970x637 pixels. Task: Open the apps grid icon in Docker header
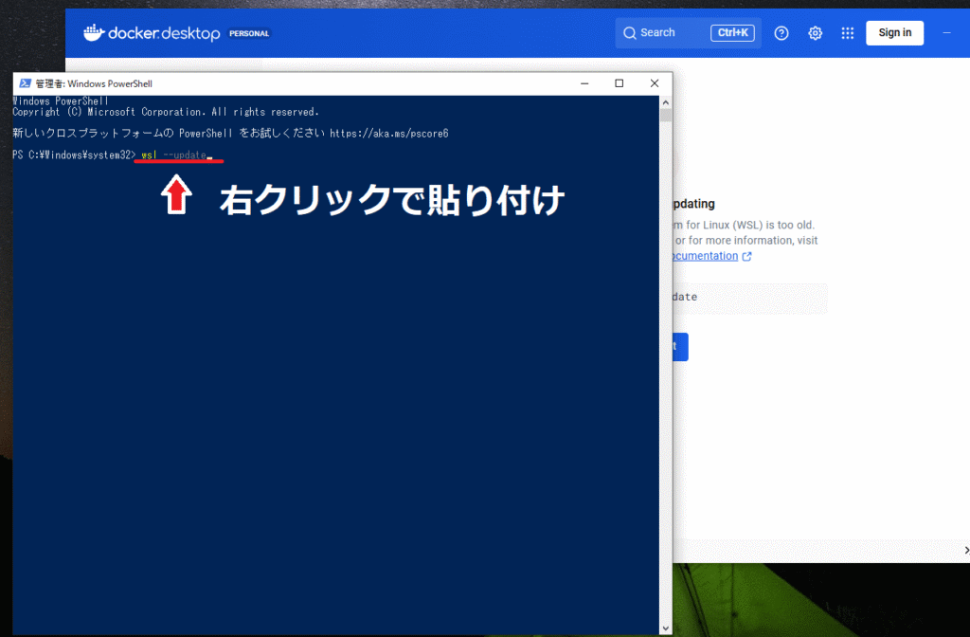848,33
